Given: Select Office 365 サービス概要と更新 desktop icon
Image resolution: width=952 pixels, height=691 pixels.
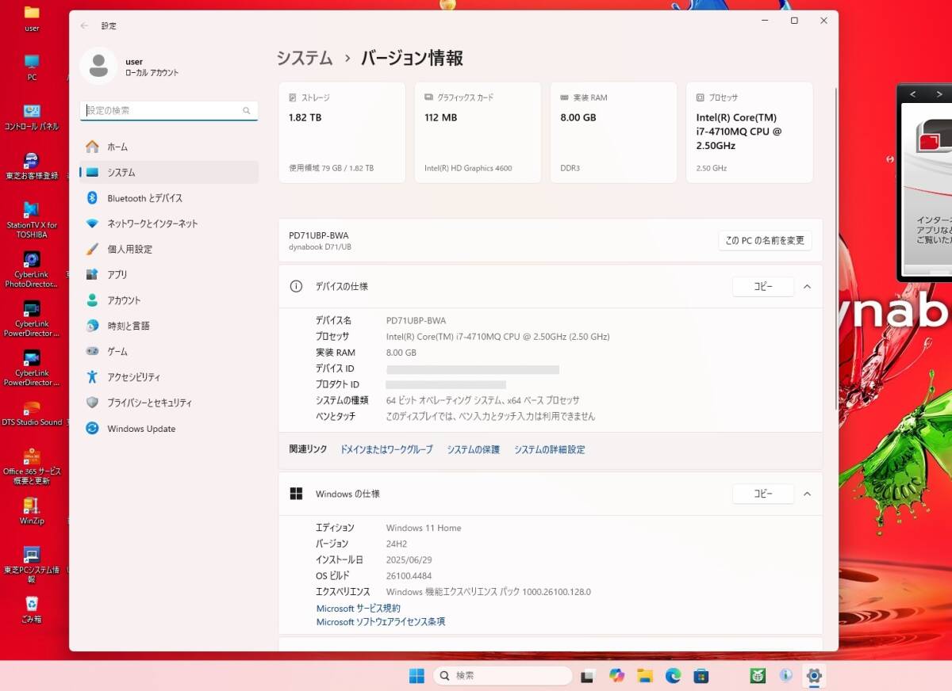Looking at the screenshot, I should coord(32,467).
